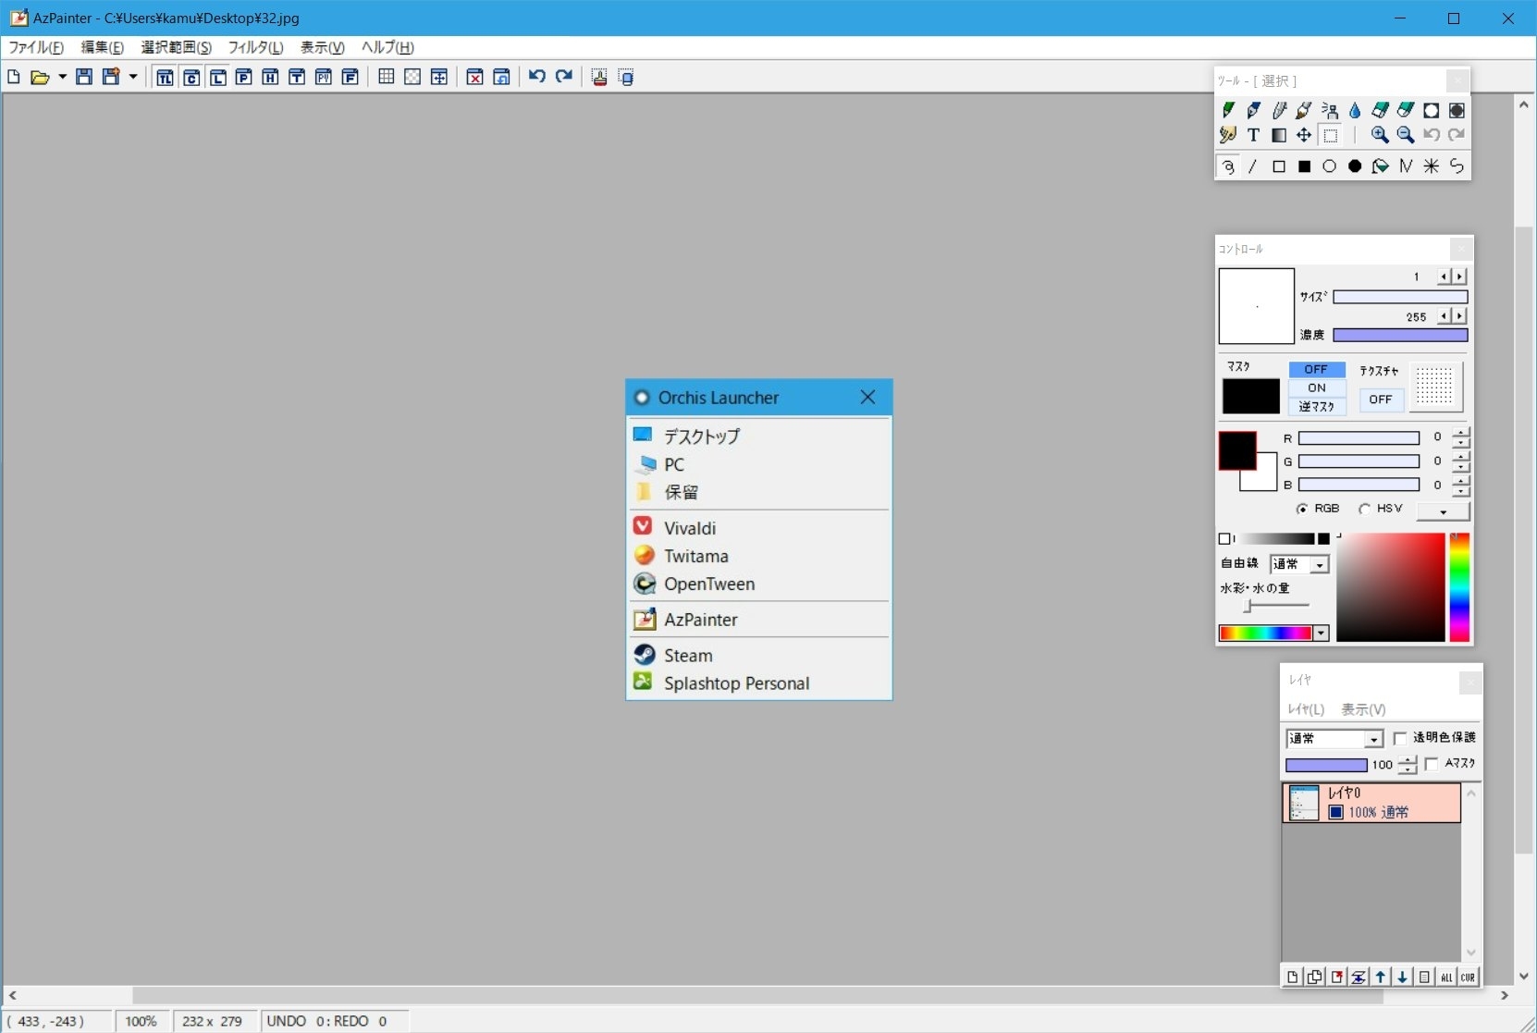Move the layer down with down arrow
This screenshot has height=1033, width=1537.
[x=1403, y=977]
